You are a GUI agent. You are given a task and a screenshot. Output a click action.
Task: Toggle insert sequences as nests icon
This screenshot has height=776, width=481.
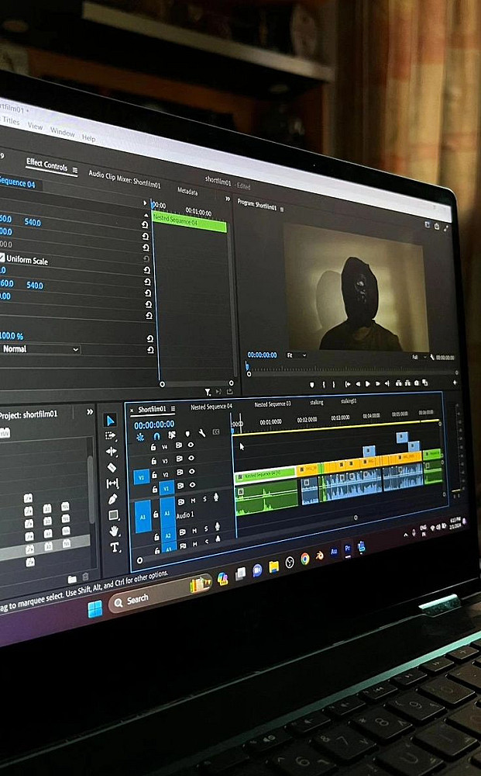point(141,437)
